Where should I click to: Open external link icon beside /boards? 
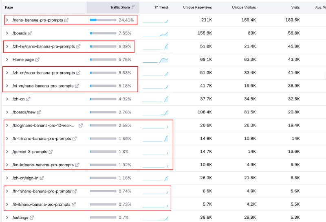point(30,33)
